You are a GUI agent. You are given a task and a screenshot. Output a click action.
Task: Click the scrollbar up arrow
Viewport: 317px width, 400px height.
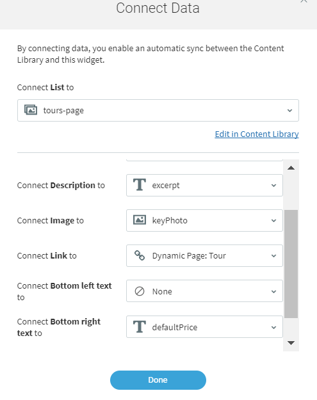291,168
